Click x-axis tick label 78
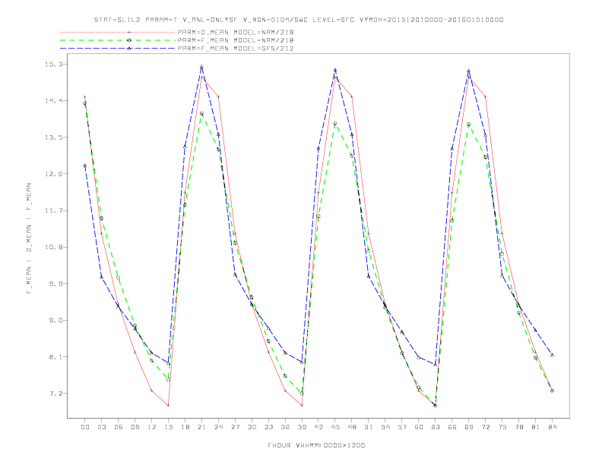The image size is (602, 465). click(x=518, y=427)
